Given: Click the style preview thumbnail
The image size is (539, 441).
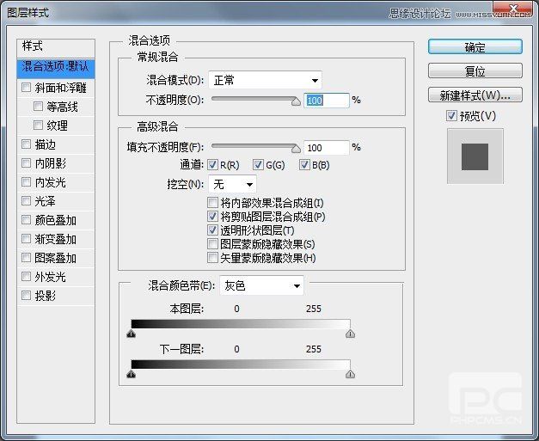Looking at the screenshot, I should pyautogui.click(x=475, y=156).
